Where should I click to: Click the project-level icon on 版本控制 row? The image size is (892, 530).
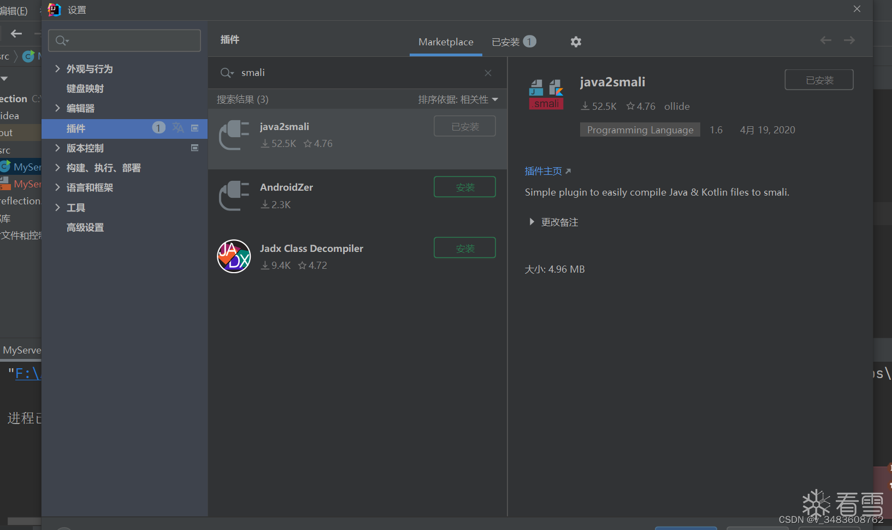pyautogui.click(x=194, y=148)
